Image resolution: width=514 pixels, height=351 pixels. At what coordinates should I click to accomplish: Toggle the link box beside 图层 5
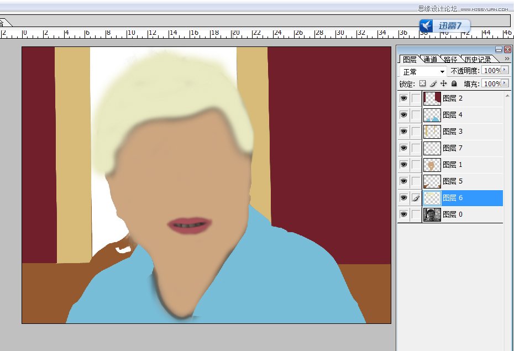pos(416,181)
